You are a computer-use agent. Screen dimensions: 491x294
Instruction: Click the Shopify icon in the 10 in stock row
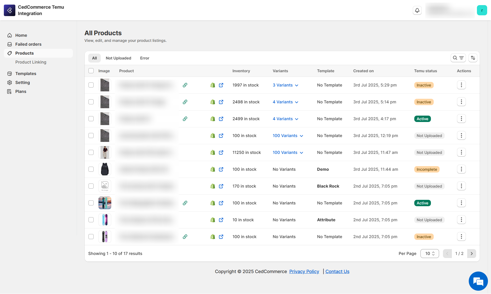pyautogui.click(x=213, y=220)
